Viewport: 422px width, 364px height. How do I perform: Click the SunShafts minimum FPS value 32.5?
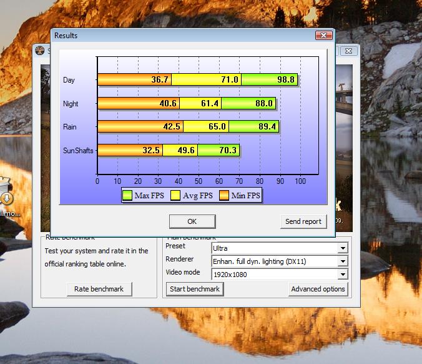pyautogui.click(x=151, y=150)
